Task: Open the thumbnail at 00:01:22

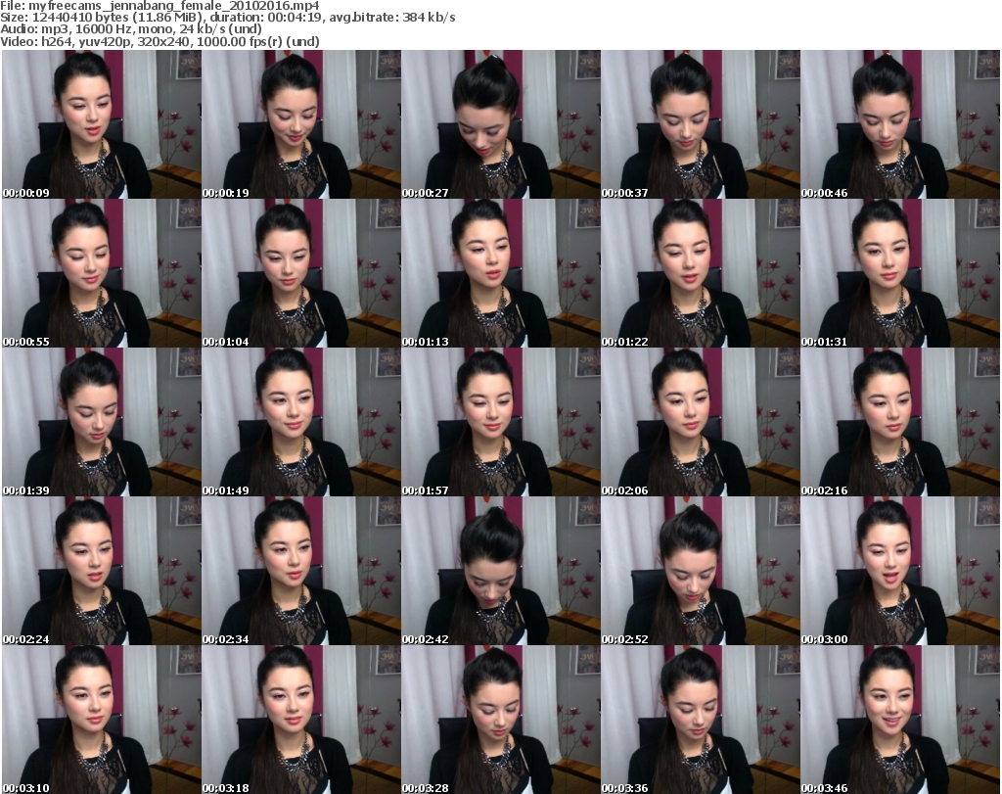Action: tap(700, 273)
